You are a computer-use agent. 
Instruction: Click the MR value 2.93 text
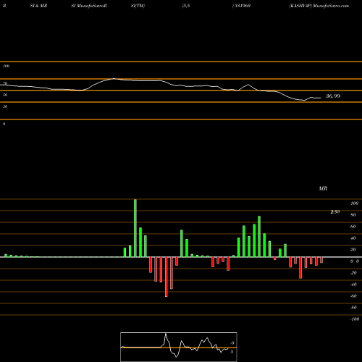click(x=335, y=211)
